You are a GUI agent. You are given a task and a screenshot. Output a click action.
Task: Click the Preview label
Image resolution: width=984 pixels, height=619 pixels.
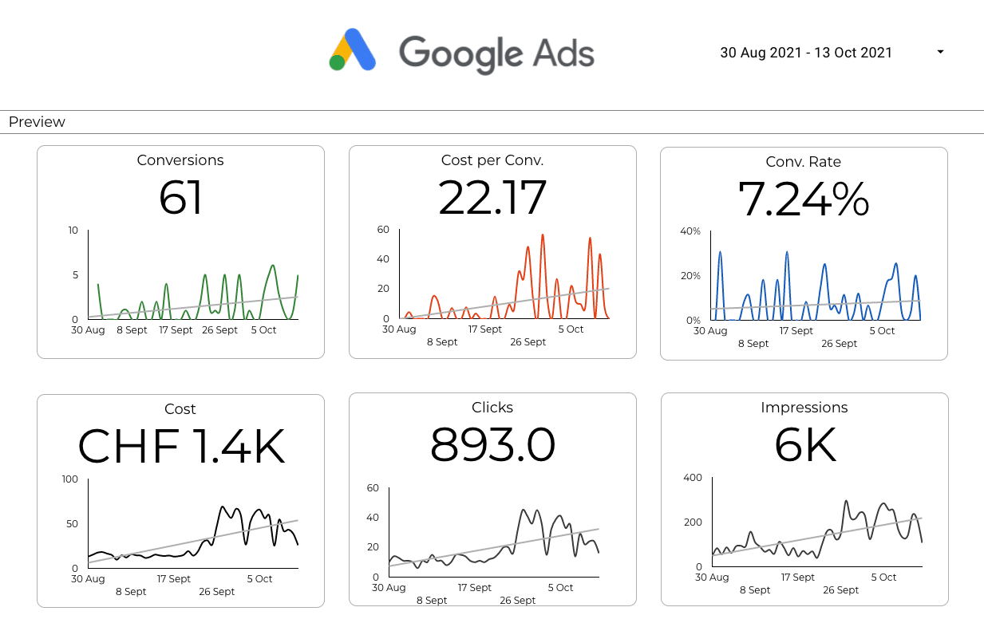coord(37,122)
